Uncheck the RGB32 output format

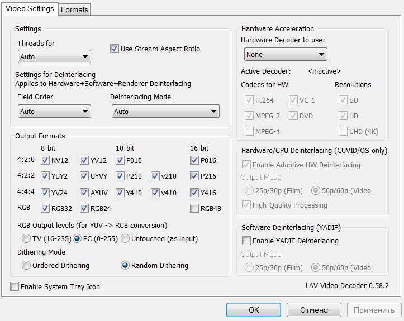click(x=46, y=209)
